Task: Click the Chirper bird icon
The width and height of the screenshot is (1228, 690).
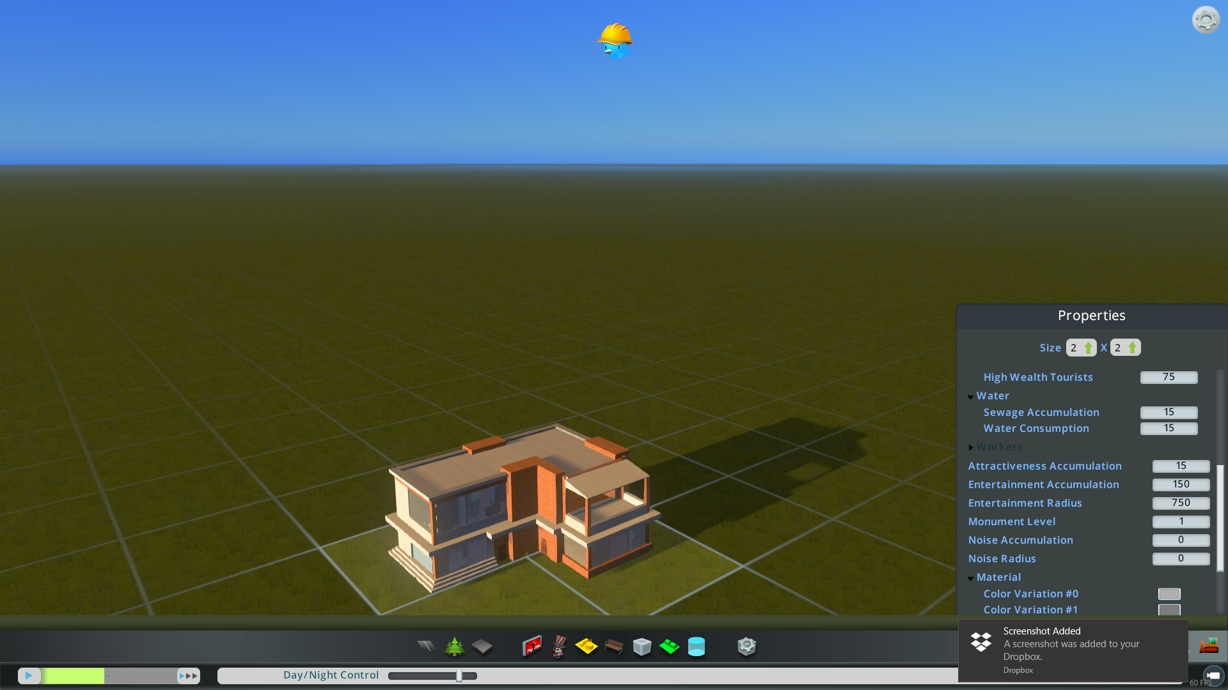Action: click(x=615, y=42)
